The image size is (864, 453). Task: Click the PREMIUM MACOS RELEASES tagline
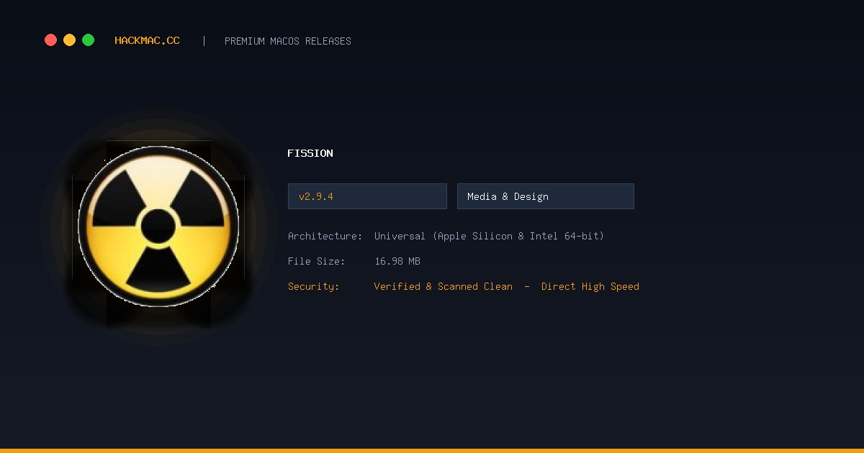point(288,41)
